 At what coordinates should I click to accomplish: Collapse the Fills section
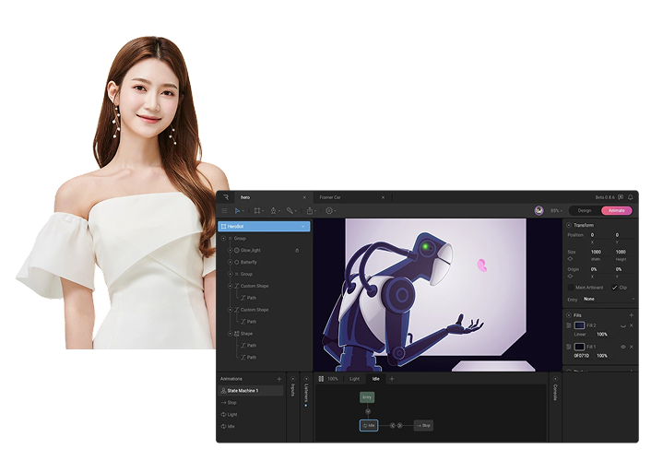(x=569, y=315)
